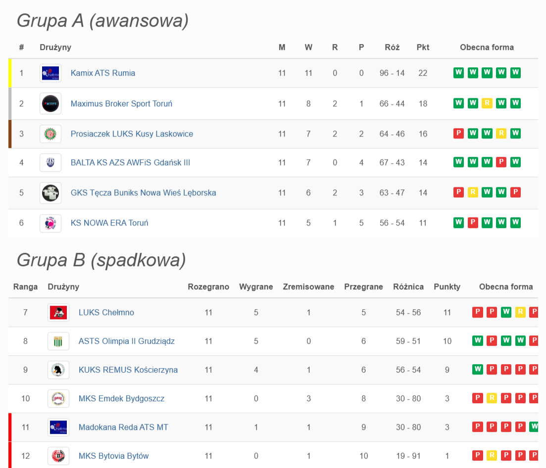
Task: Click the Maximus Broker Sport Toruń logo
Action: 50,103
